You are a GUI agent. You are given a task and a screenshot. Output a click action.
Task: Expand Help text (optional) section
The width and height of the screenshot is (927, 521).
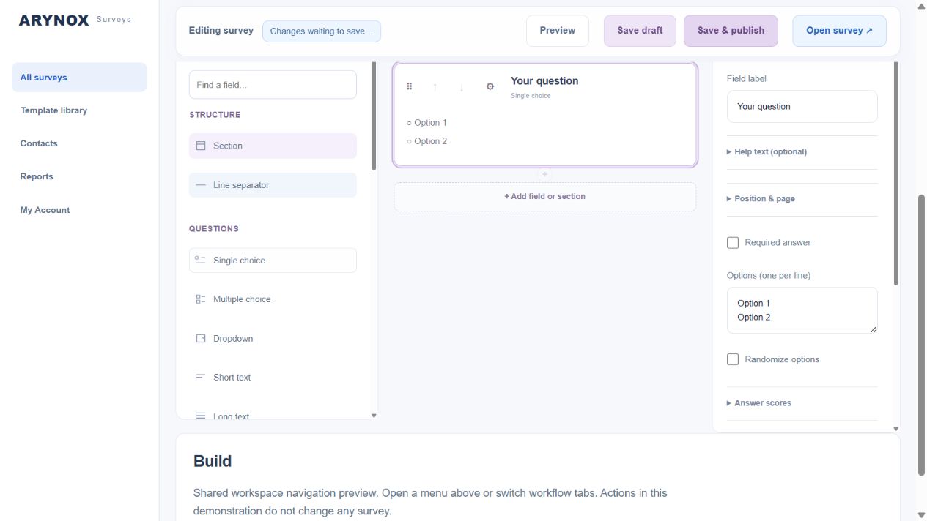767,151
